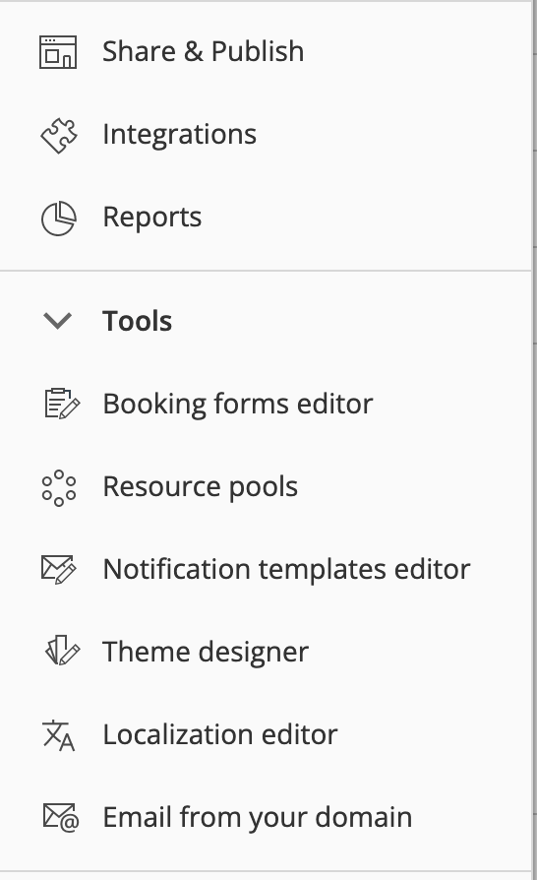Click the Notification templates envelope pencil icon
Screen dimensions: 537x880
pyautogui.click(x=59, y=569)
